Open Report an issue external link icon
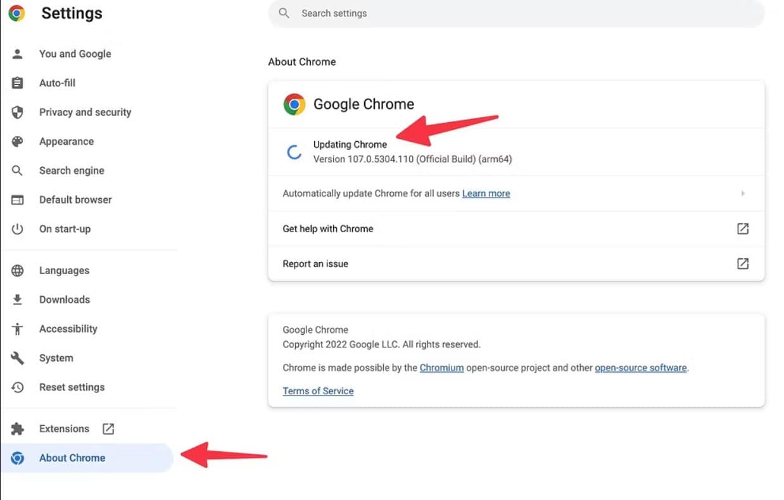This screenshot has width=784, height=500. pos(743,264)
